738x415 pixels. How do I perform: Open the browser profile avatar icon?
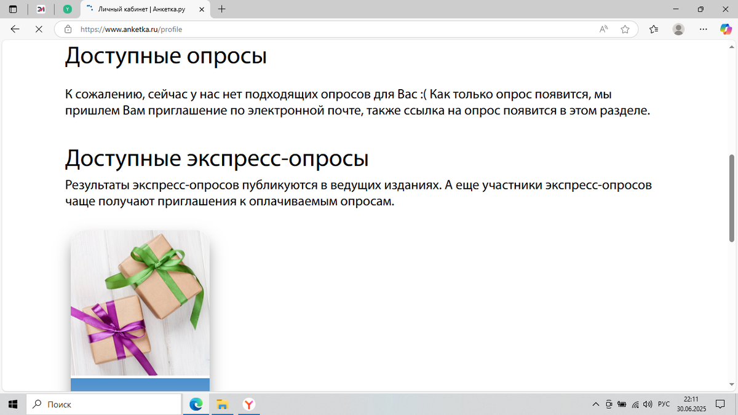[677, 28]
